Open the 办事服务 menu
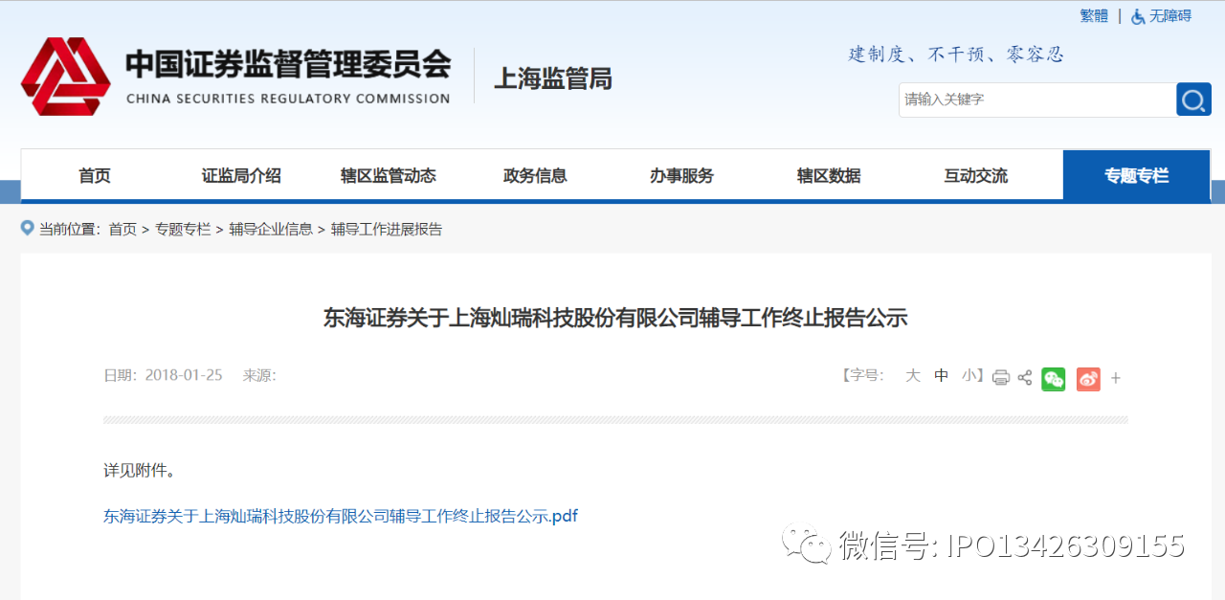 [x=681, y=175]
